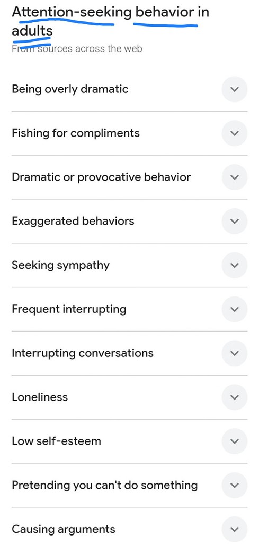Screen dimensions: 259x544
Task: Expand the Being overly dramatic chevron
Action: [235, 89]
